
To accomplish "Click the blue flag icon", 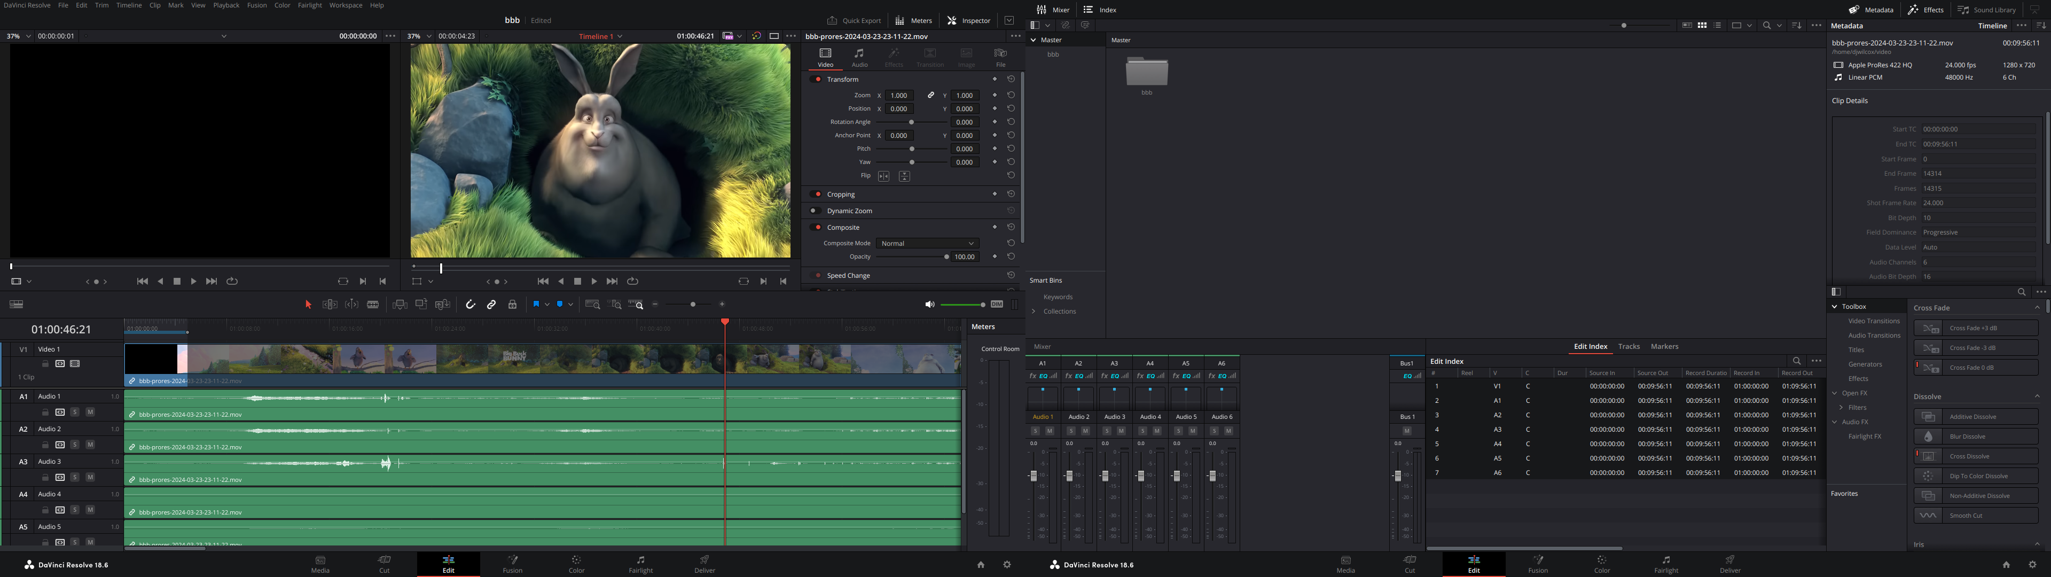I will click(x=536, y=305).
